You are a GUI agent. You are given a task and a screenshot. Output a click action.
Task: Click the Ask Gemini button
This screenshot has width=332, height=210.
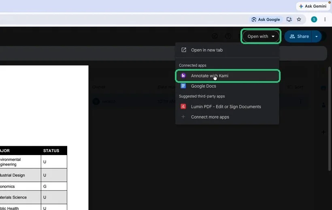pos(313,6)
